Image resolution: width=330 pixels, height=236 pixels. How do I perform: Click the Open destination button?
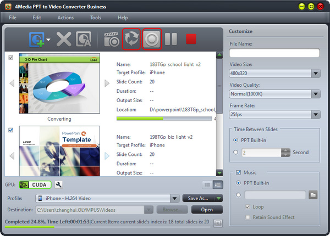click(x=207, y=209)
